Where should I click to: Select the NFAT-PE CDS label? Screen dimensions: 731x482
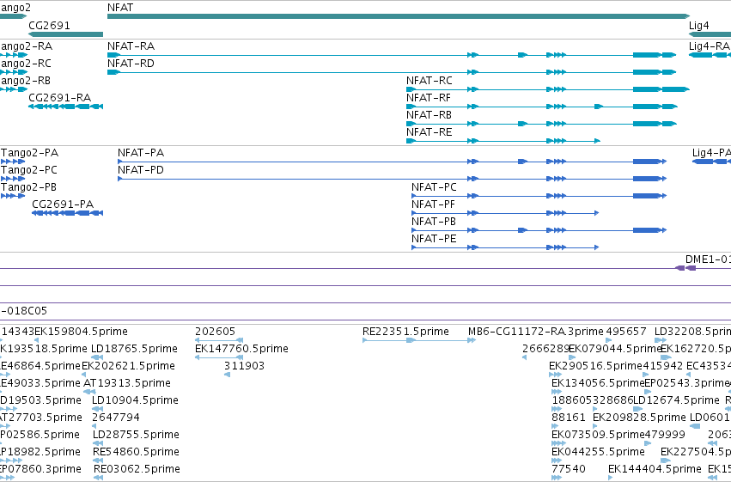click(x=434, y=239)
